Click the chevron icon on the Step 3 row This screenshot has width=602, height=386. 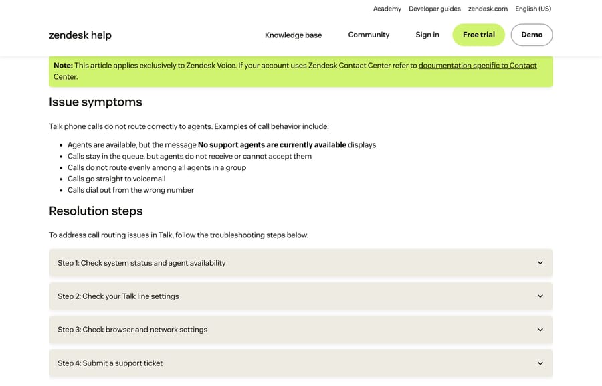[x=540, y=330]
